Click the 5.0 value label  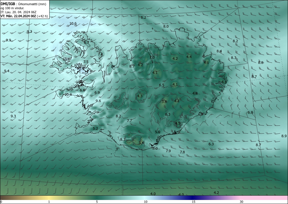click(x=158, y=132)
